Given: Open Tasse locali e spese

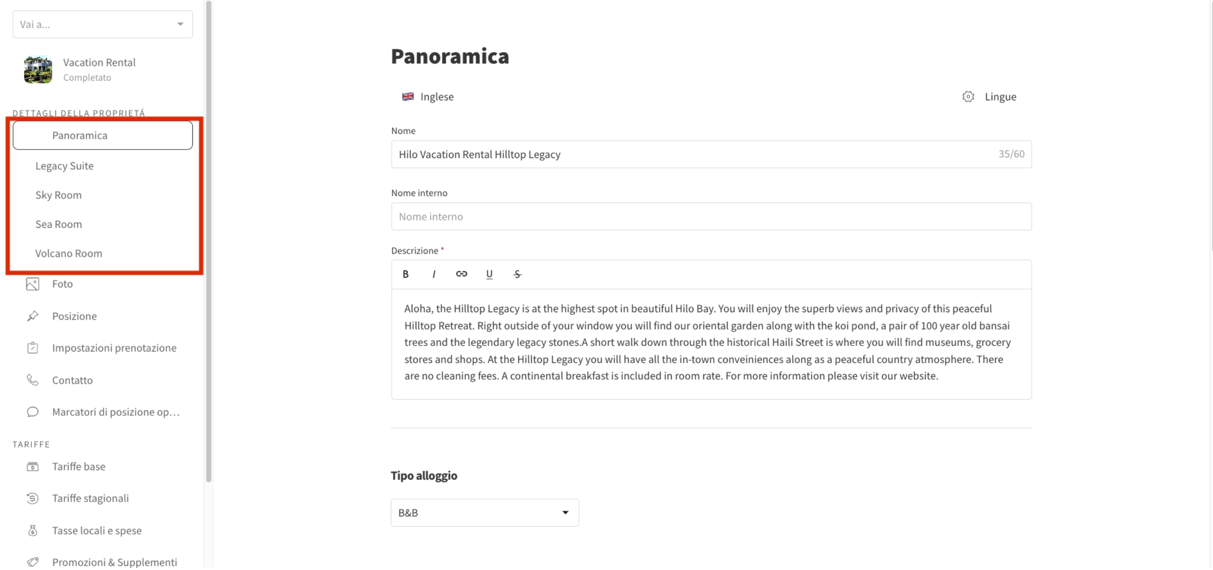Looking at the screenshot, I should point(97,531).
